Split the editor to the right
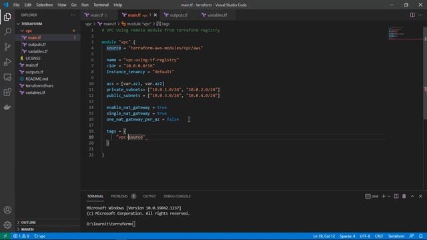 point(412,15)
